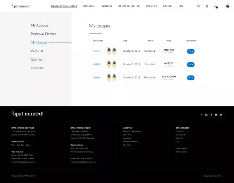
Task: Go to Personal Details in sidebar
Action: coord(43,34)
